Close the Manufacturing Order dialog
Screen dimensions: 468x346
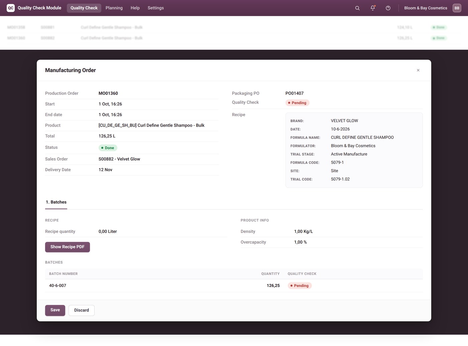click(418, 70)
